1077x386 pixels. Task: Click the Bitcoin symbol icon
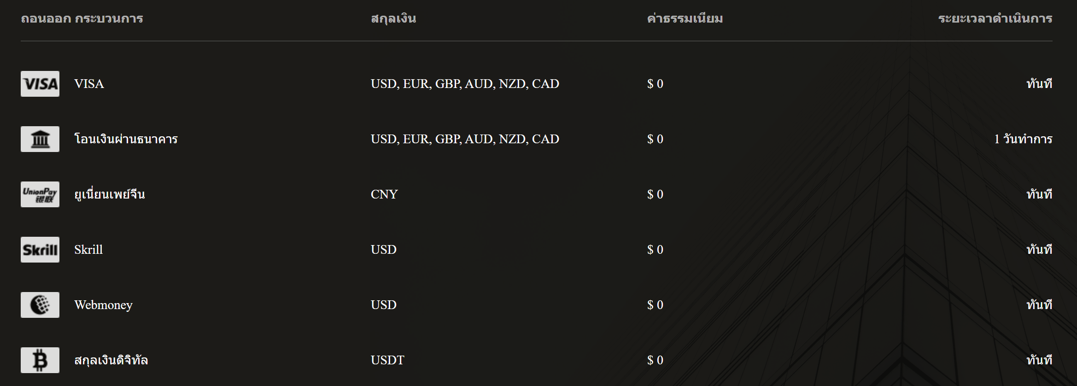pos(40,360)
